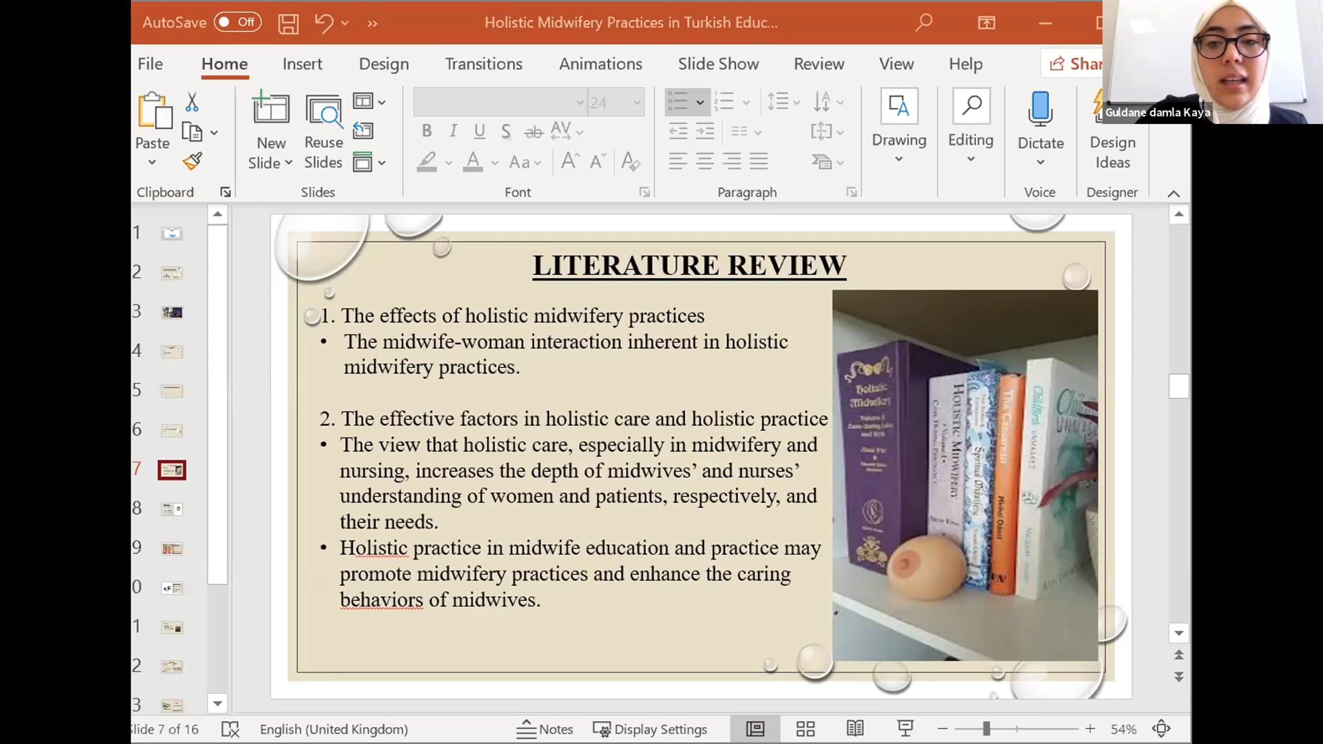This screenshot has width=1323, height=744.
Task: Switch to the Slide Show tab
Action: (718, 64)
